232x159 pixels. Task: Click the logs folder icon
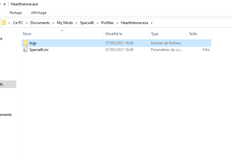[26, 43]
